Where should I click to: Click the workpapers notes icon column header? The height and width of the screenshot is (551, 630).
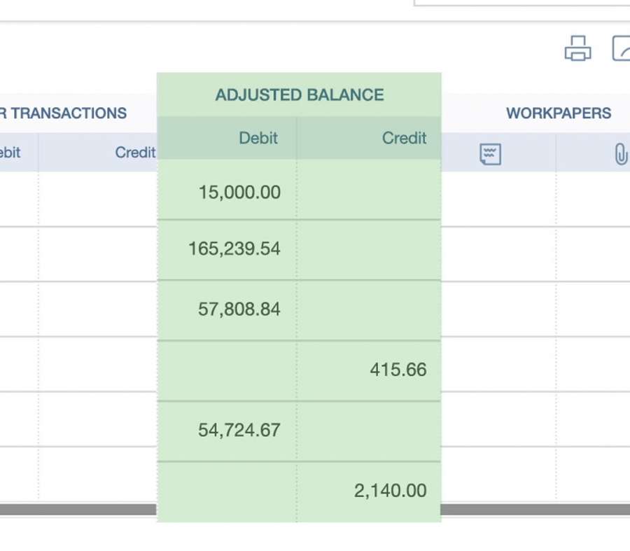(490, 154)
